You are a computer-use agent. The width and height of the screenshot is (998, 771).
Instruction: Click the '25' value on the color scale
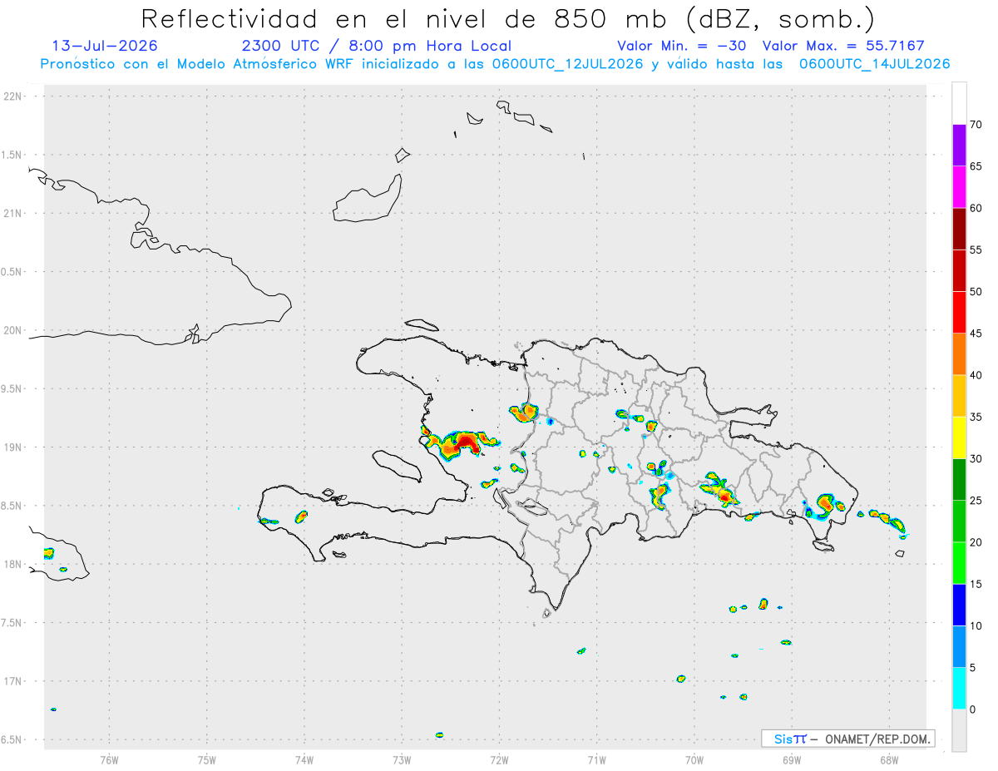[x=976, y=501]
